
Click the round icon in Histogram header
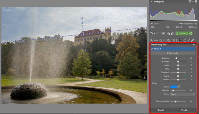[x=196, y=1]
